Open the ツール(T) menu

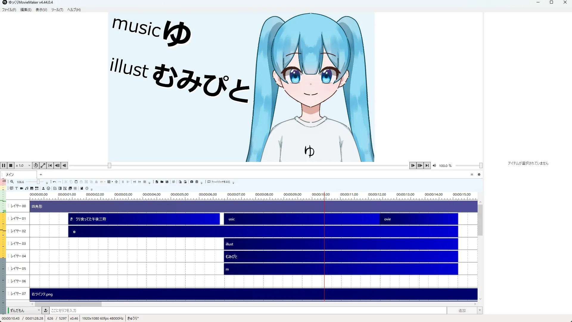pyautogui.click(x=57, y=10)
